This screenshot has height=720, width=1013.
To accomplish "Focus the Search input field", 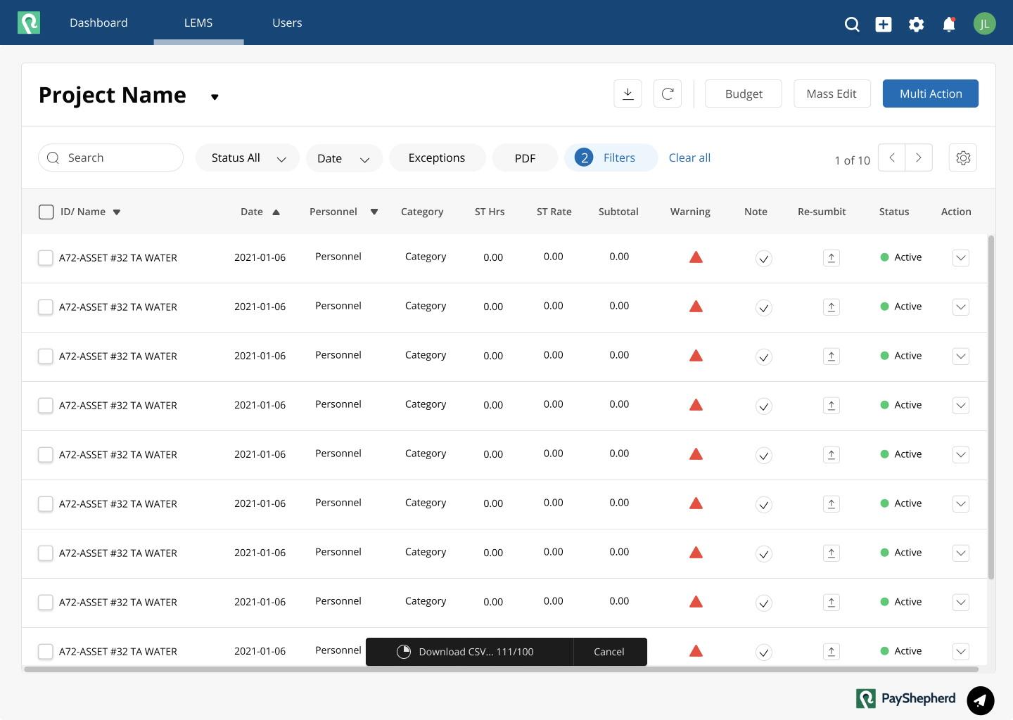I will pyautogui.click(x=111, y=157).
